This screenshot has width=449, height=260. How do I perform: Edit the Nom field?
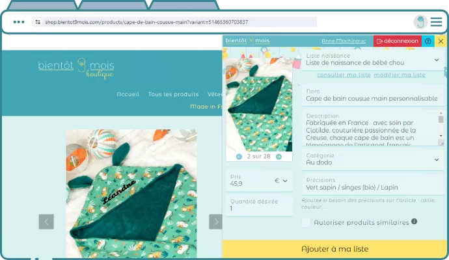[373, 96]
